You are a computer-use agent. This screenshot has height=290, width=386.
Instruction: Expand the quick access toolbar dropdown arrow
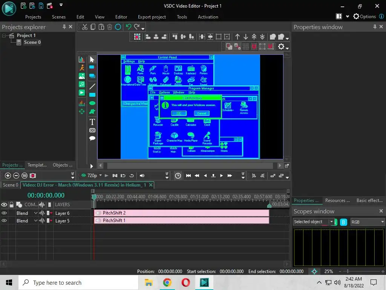[61, 5]
